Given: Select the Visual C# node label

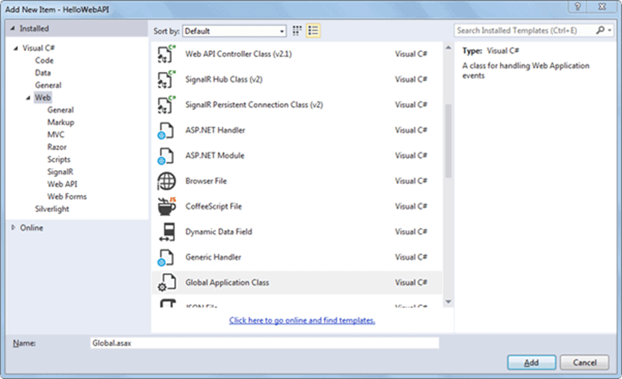Looking at the screenshot, I should (38, 48).
